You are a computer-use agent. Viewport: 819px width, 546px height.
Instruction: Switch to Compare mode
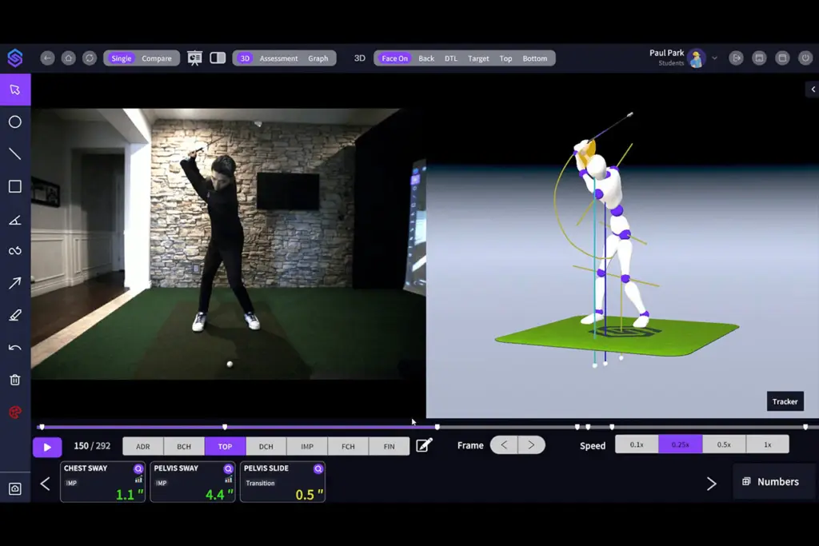pos(157,58)
